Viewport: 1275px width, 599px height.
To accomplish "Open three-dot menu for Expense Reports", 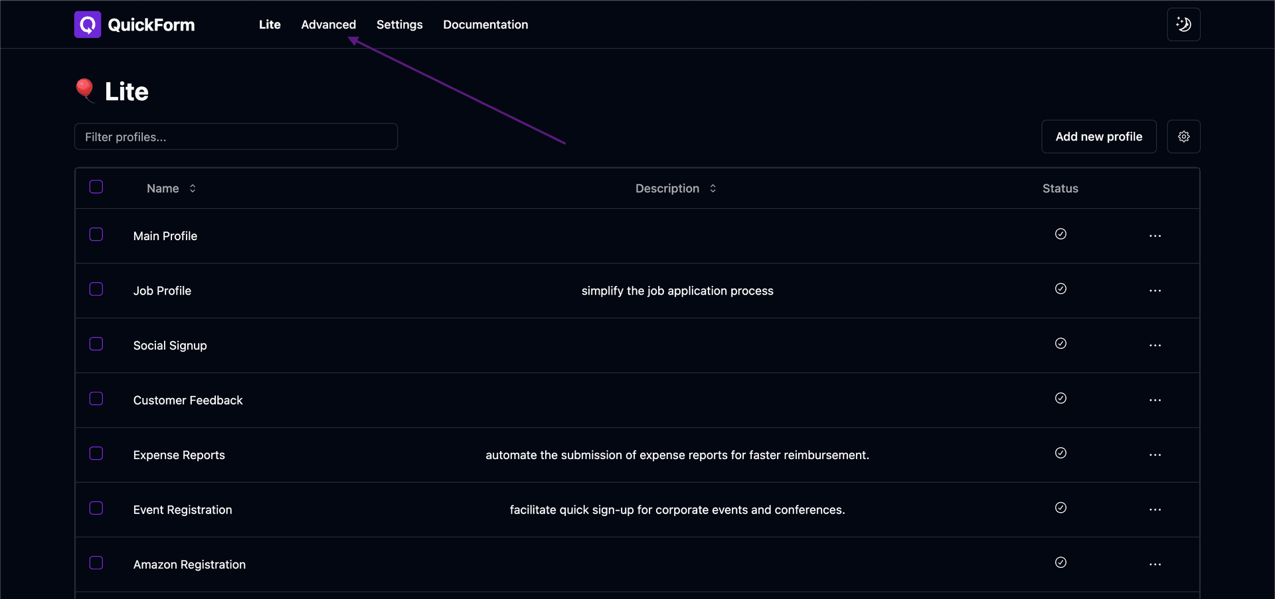I will (1155, 455).
